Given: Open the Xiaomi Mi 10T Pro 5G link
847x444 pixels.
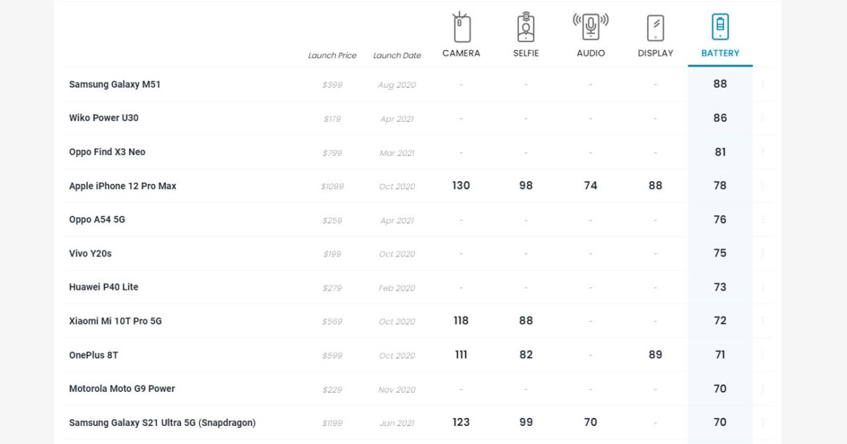Looking at the screenshot, I should [115, 321].
